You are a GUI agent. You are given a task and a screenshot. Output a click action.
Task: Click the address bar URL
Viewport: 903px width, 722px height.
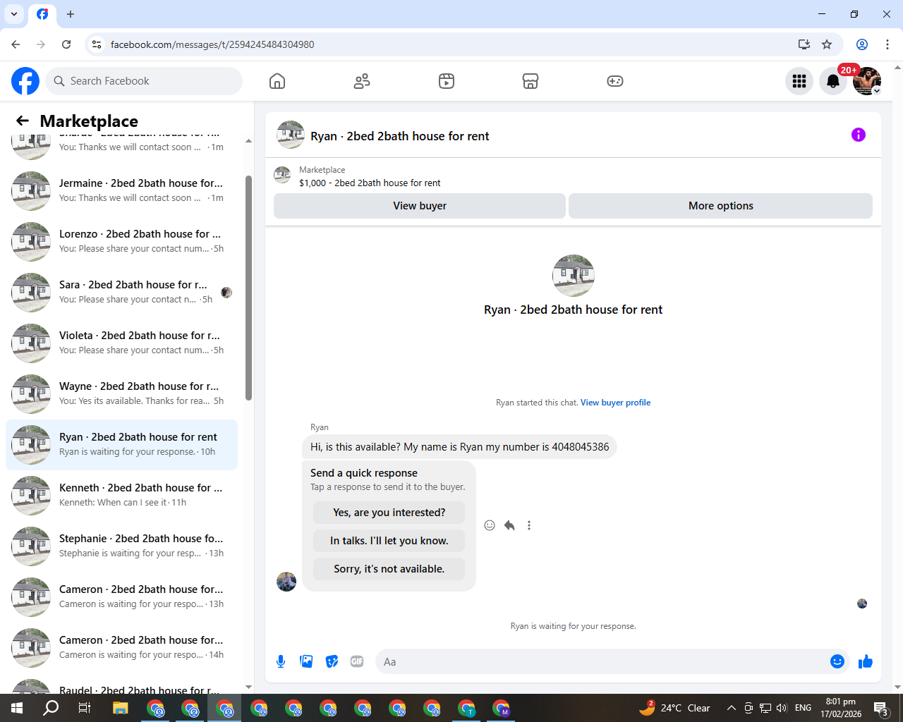[x=212, y=44]
